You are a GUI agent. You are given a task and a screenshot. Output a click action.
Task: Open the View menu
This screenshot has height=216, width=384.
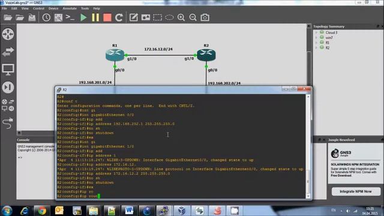25,8
